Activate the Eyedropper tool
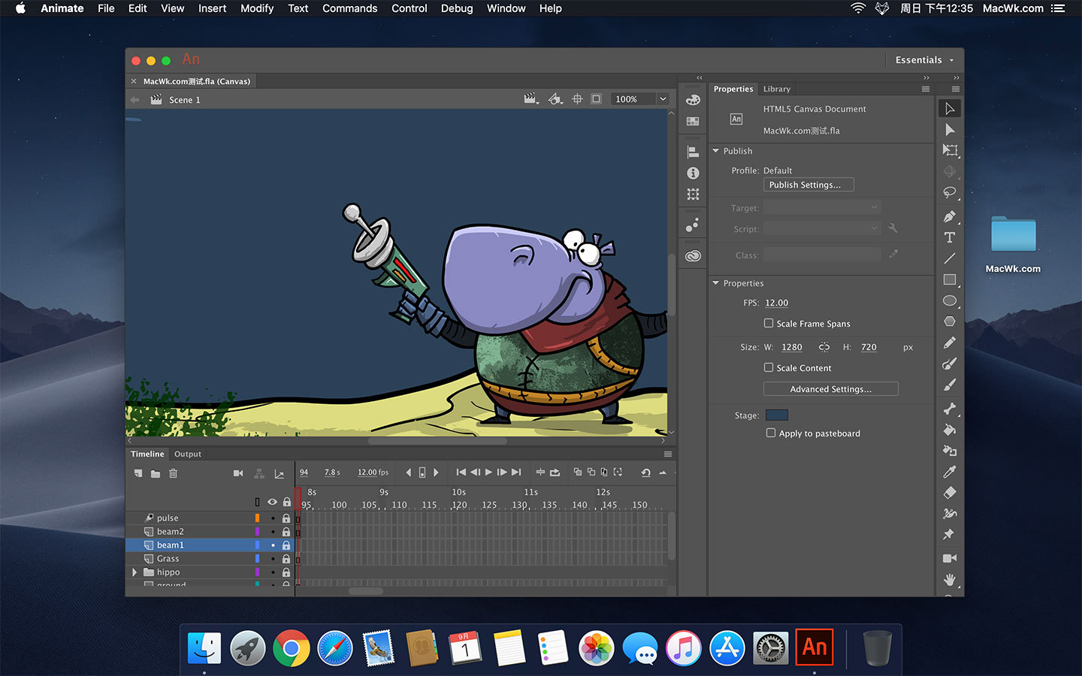Screen dimensions: 1082x676 (949, 472)
